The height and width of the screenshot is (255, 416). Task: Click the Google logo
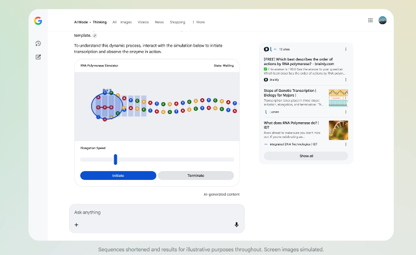(38, 21)
